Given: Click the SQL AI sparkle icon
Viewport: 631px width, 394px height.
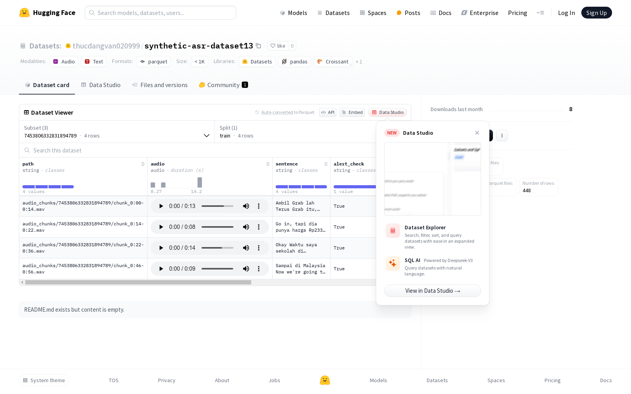Looking at the screenshot, I should [393, 263].
